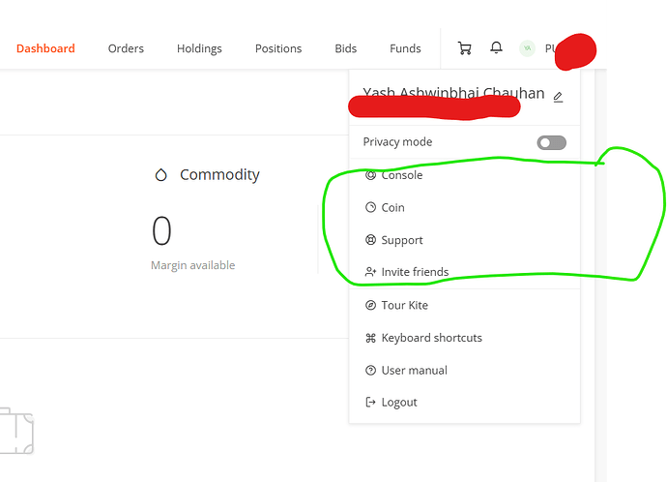Open the Positions tab
The width and height of the screenshot is (667, 482).
[x=278, y=48]
